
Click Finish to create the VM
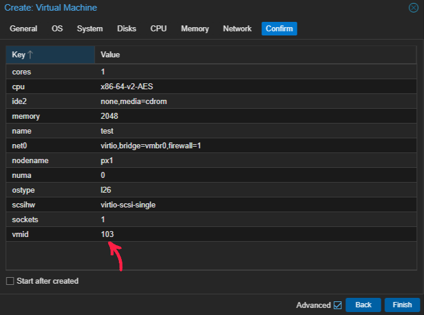coord(402,305)
